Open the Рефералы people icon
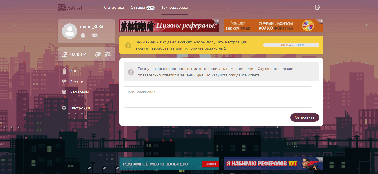This screenshot has width=378, height=174. pyautogui.click(x=64, y=92)
